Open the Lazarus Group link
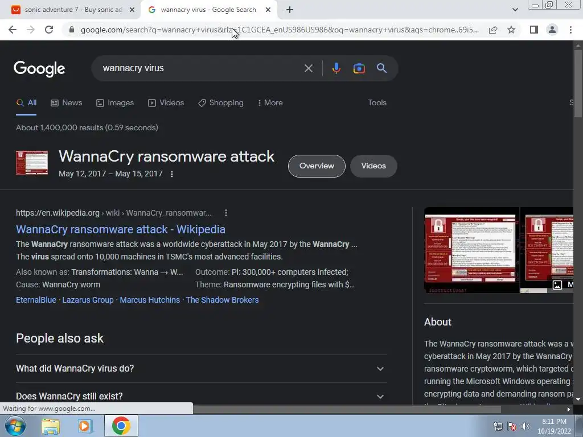 click(88, 300)
